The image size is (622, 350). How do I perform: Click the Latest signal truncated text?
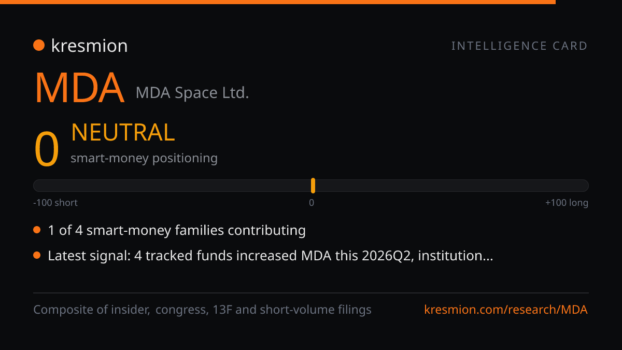[x=271, y=256]
